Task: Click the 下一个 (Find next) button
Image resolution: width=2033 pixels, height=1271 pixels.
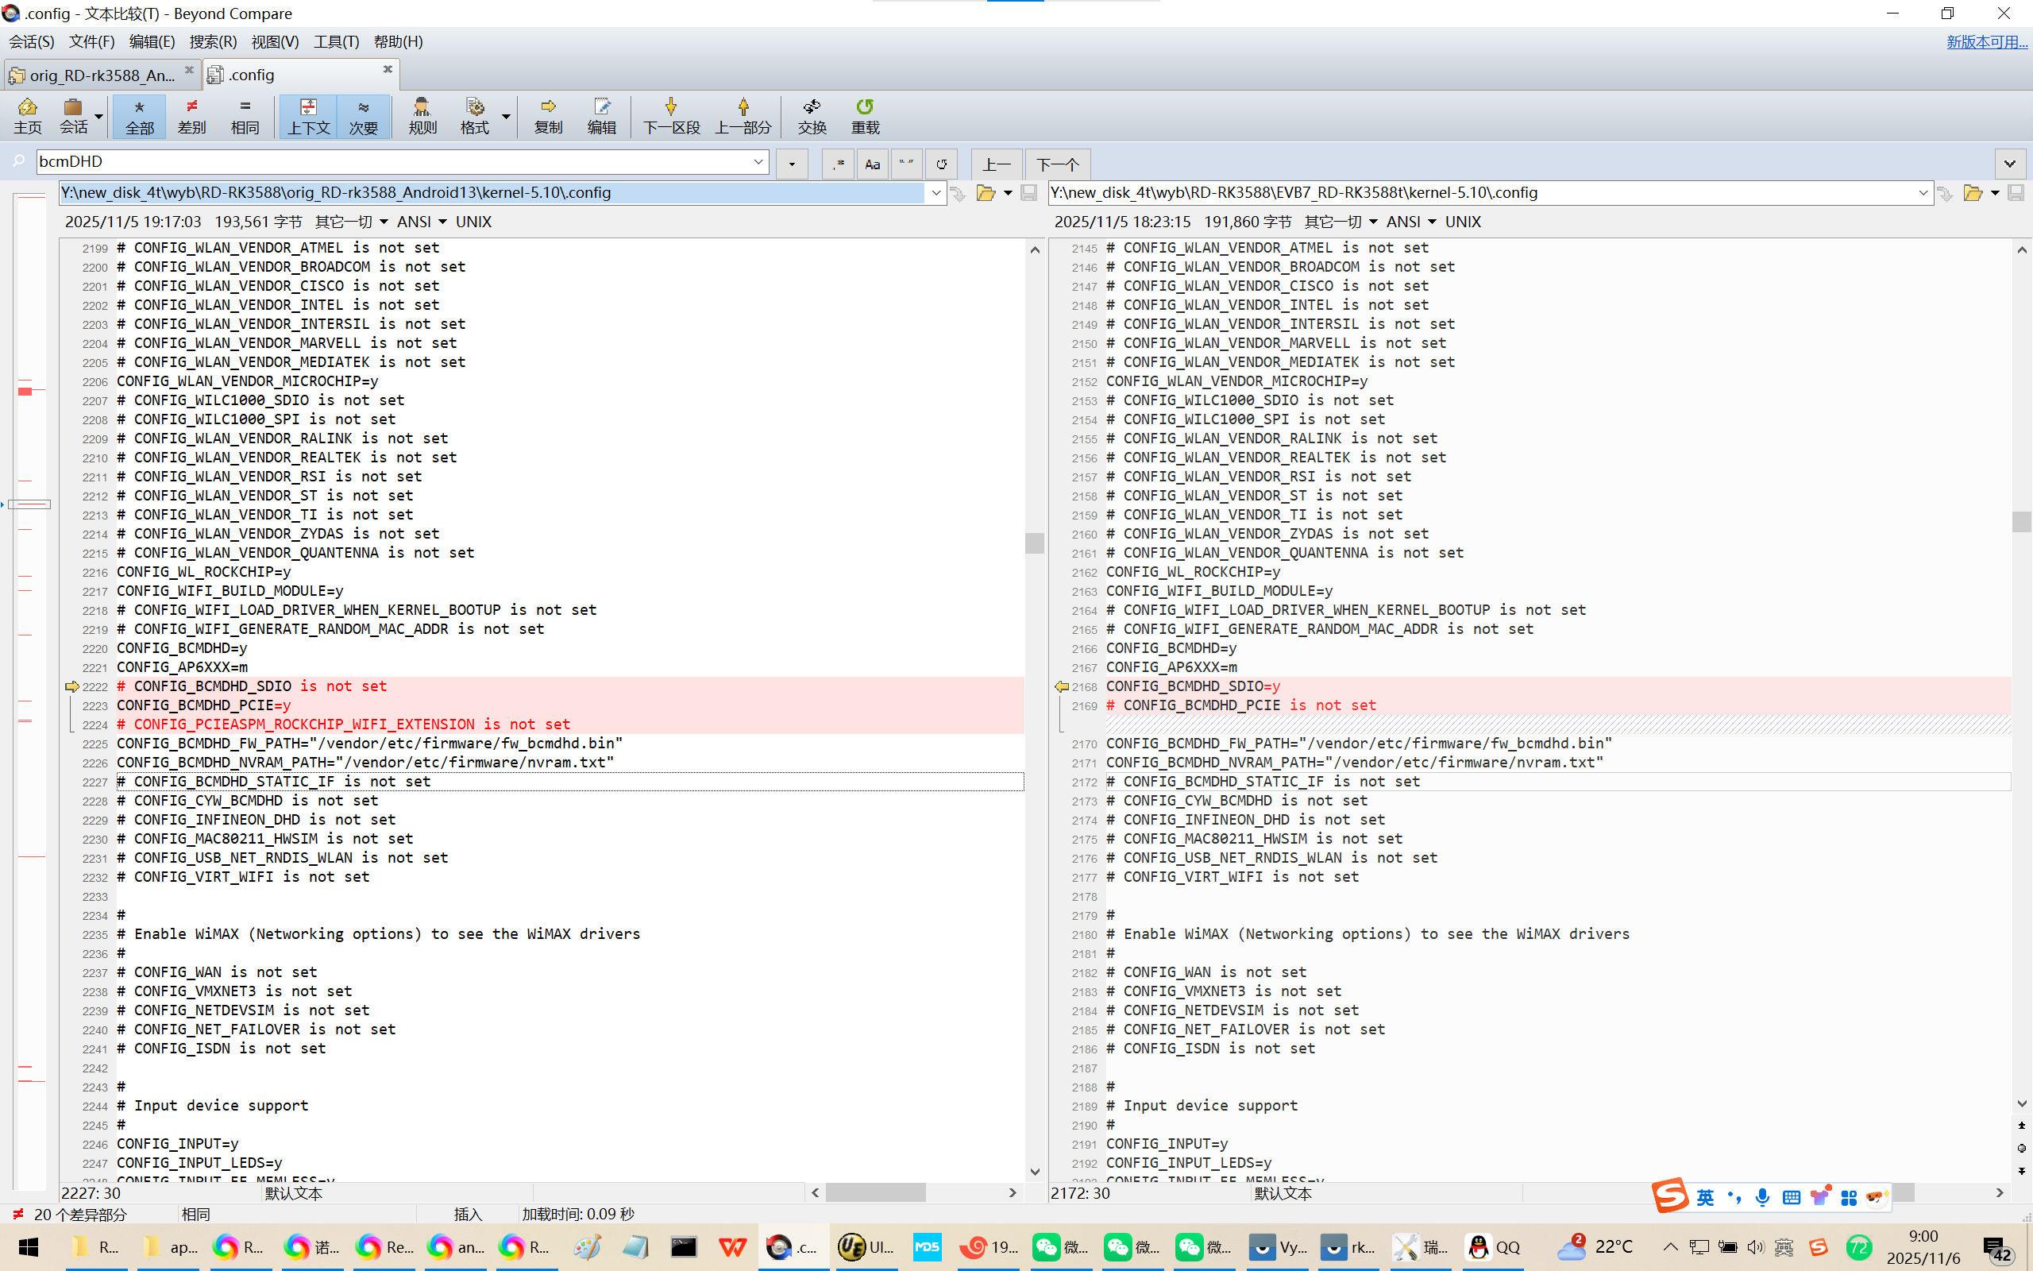Action: (1057, 164)
